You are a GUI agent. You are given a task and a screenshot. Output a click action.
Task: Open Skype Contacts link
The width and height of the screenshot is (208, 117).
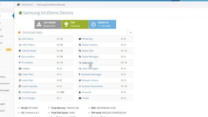[90, 45]
